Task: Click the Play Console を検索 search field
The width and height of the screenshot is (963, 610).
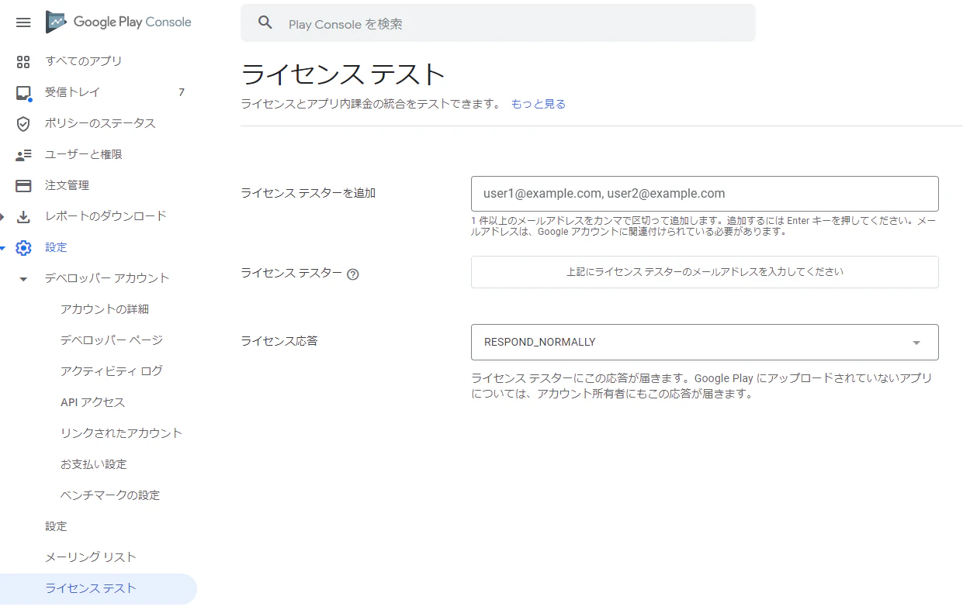Action: [498, 23]
